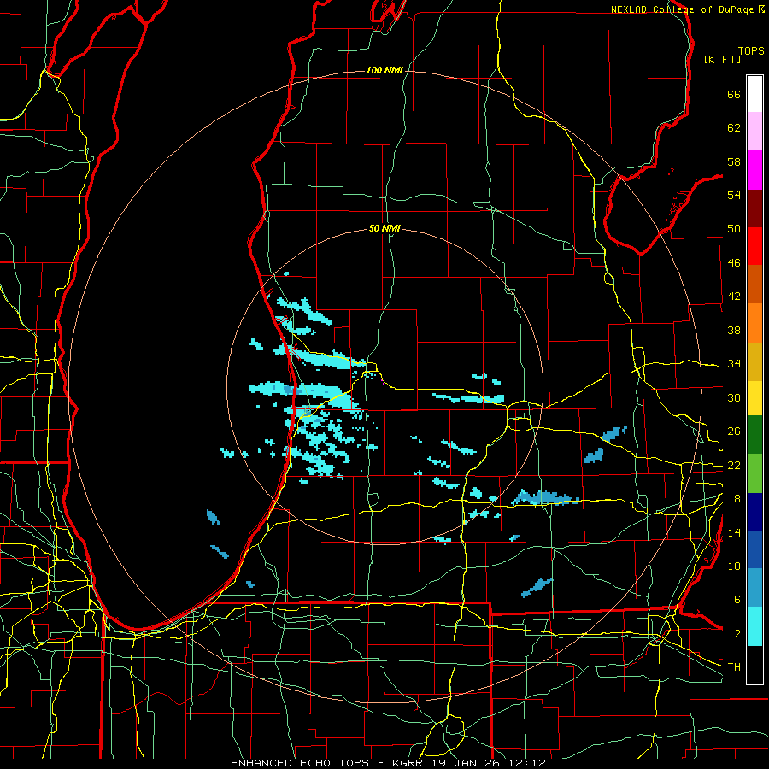Click the '14' legend value

734,532
